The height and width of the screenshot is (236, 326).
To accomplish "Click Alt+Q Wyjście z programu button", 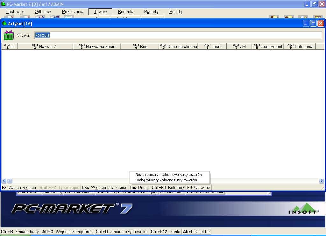I will tap(67, 232).
